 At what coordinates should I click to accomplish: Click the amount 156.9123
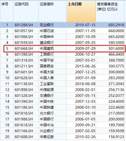[x=116, y=137]
